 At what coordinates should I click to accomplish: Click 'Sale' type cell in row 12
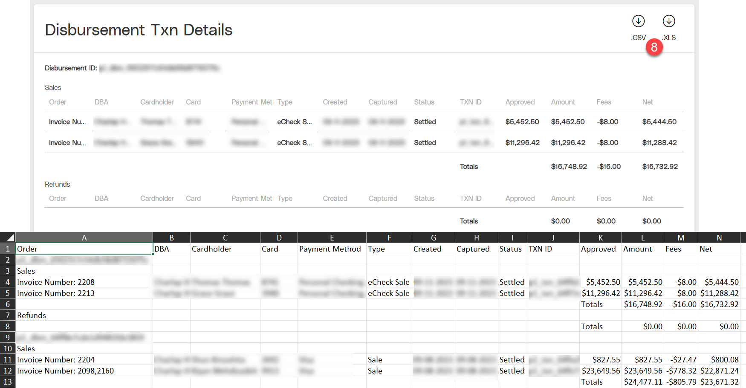(x=389, y=371)
